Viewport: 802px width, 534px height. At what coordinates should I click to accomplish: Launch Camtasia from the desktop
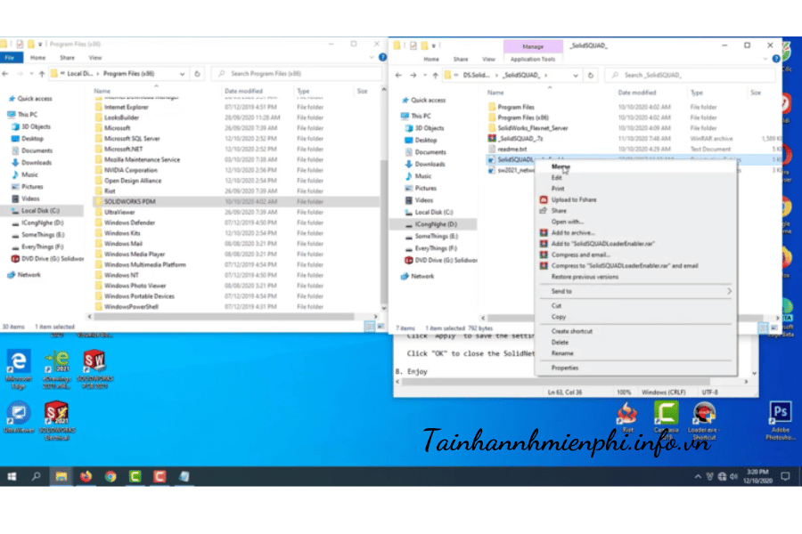pyautogui.click(x=666, y=417)
